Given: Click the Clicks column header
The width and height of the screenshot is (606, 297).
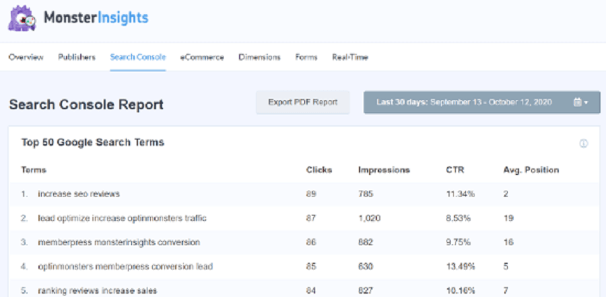Looking at the screenshot, I should point(319,170).
